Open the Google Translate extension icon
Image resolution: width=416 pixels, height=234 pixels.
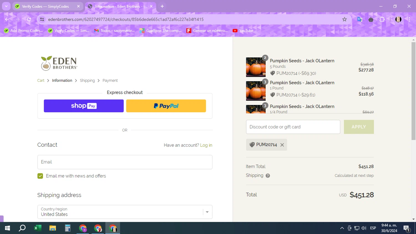[360, 19]
